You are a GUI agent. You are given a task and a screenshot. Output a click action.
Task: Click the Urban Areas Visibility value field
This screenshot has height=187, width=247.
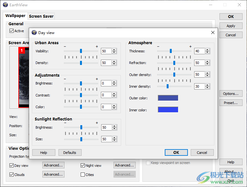click(x=107, y=51)
